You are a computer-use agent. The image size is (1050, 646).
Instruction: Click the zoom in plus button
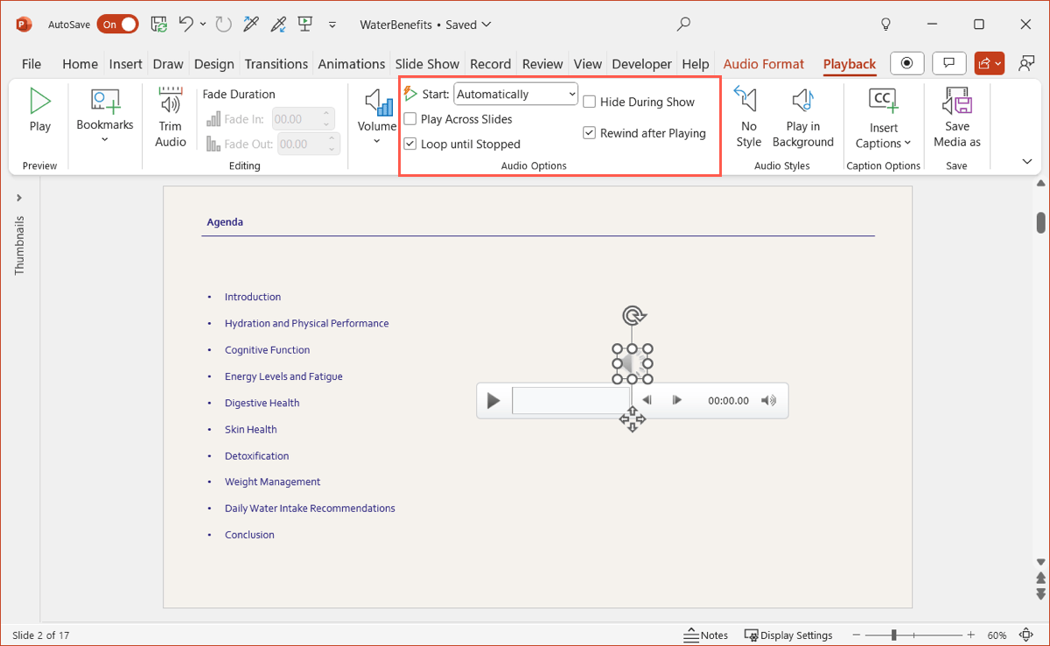click(x=970, y=635)
